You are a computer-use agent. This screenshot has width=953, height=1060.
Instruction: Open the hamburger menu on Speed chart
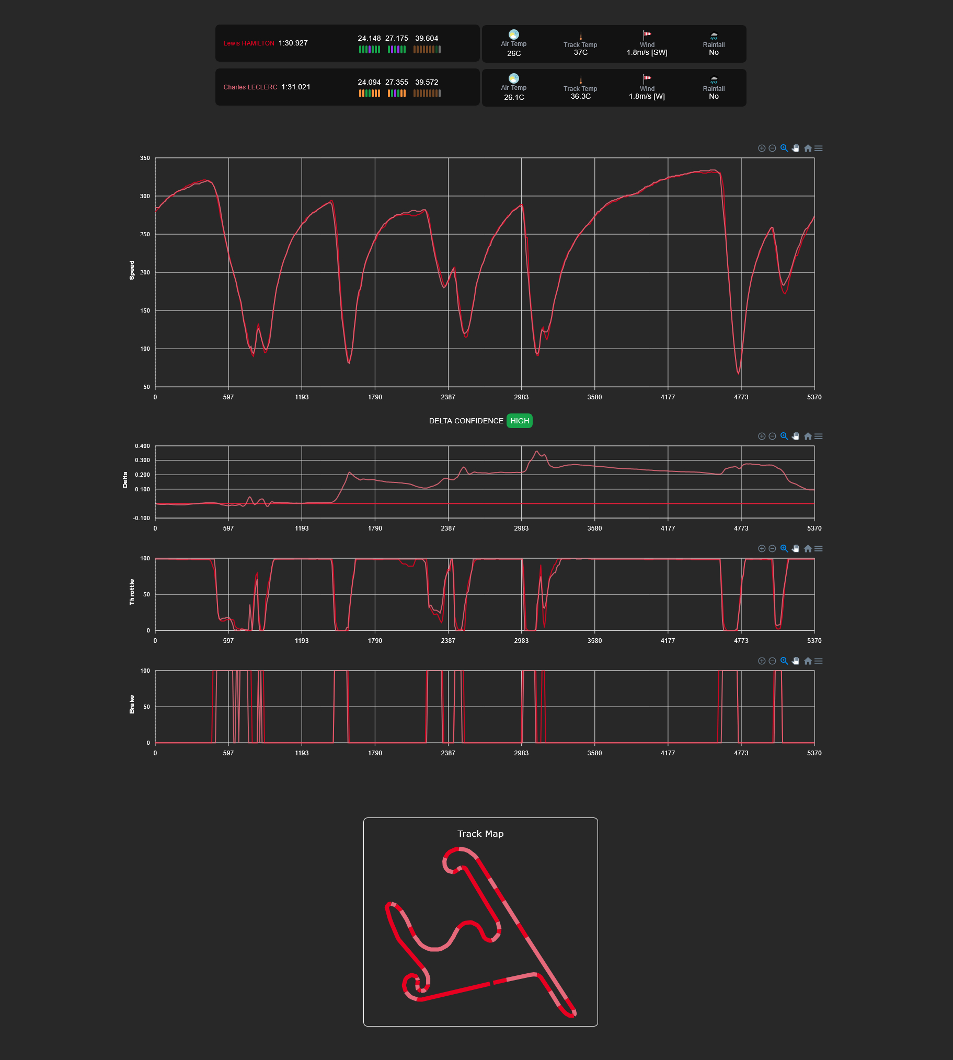pos(819,148)
